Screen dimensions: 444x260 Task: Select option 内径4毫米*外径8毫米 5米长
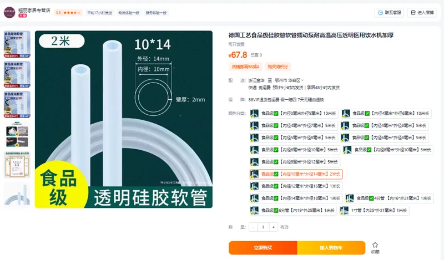385,126
